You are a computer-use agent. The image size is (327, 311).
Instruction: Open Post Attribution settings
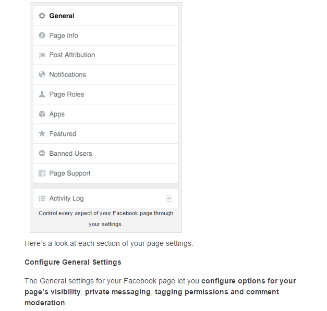tap(72, 55)
